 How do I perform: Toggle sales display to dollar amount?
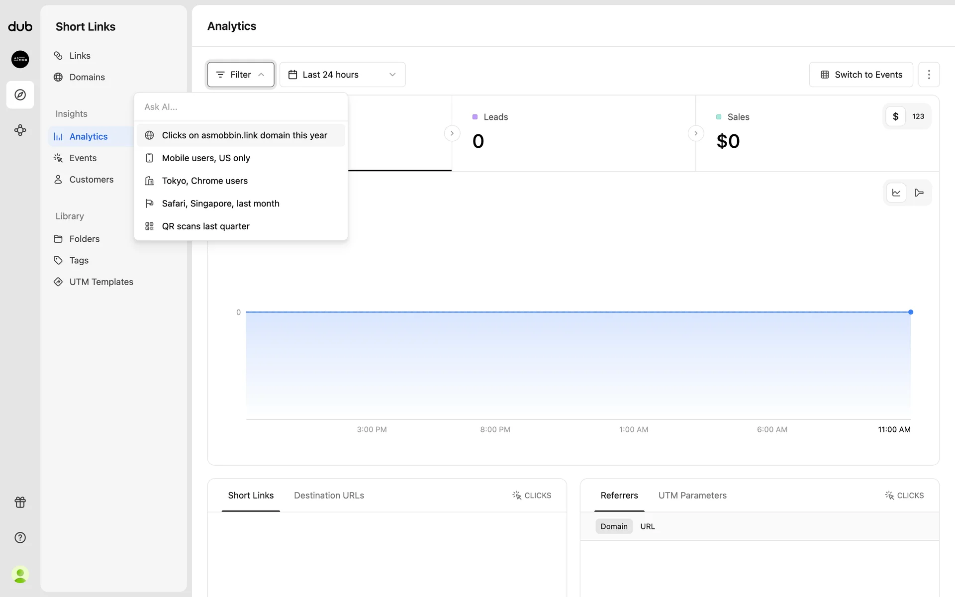pos(895,116)
